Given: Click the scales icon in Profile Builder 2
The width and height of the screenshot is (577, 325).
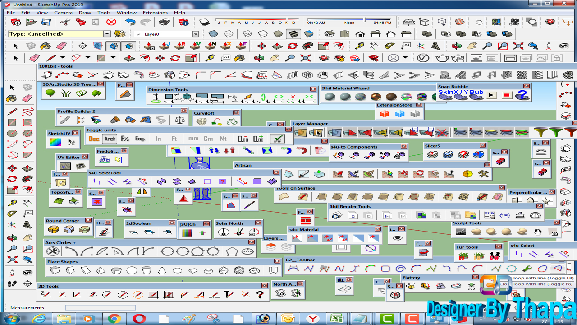Looking at the screenshot, I should pyautogui.click(x=179, y=120).
